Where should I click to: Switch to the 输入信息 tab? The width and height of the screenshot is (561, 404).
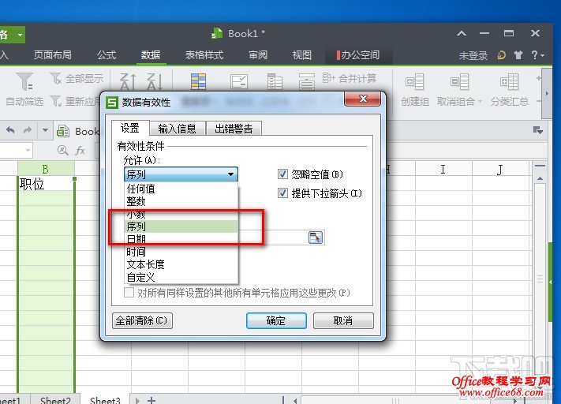click(x=177, y=129)
